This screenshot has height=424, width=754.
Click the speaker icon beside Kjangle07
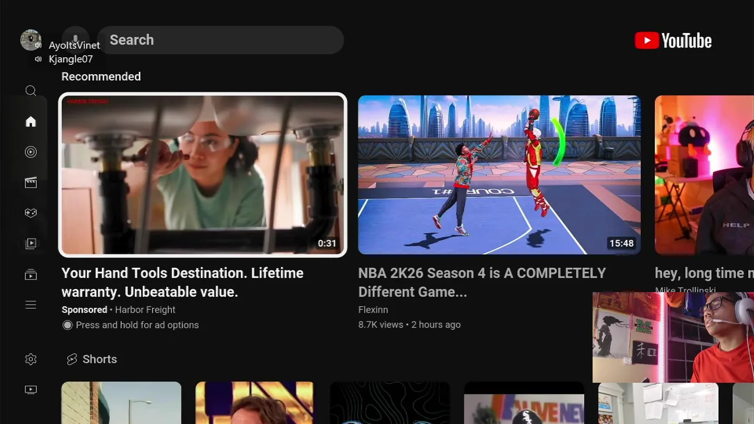tap(38, 59)
